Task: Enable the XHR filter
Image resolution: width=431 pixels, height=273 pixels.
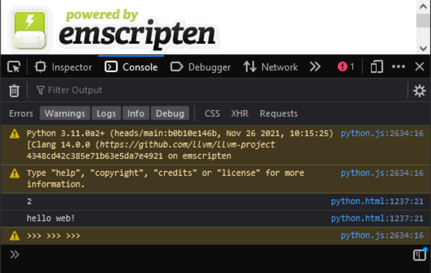Action: point(240,113)
